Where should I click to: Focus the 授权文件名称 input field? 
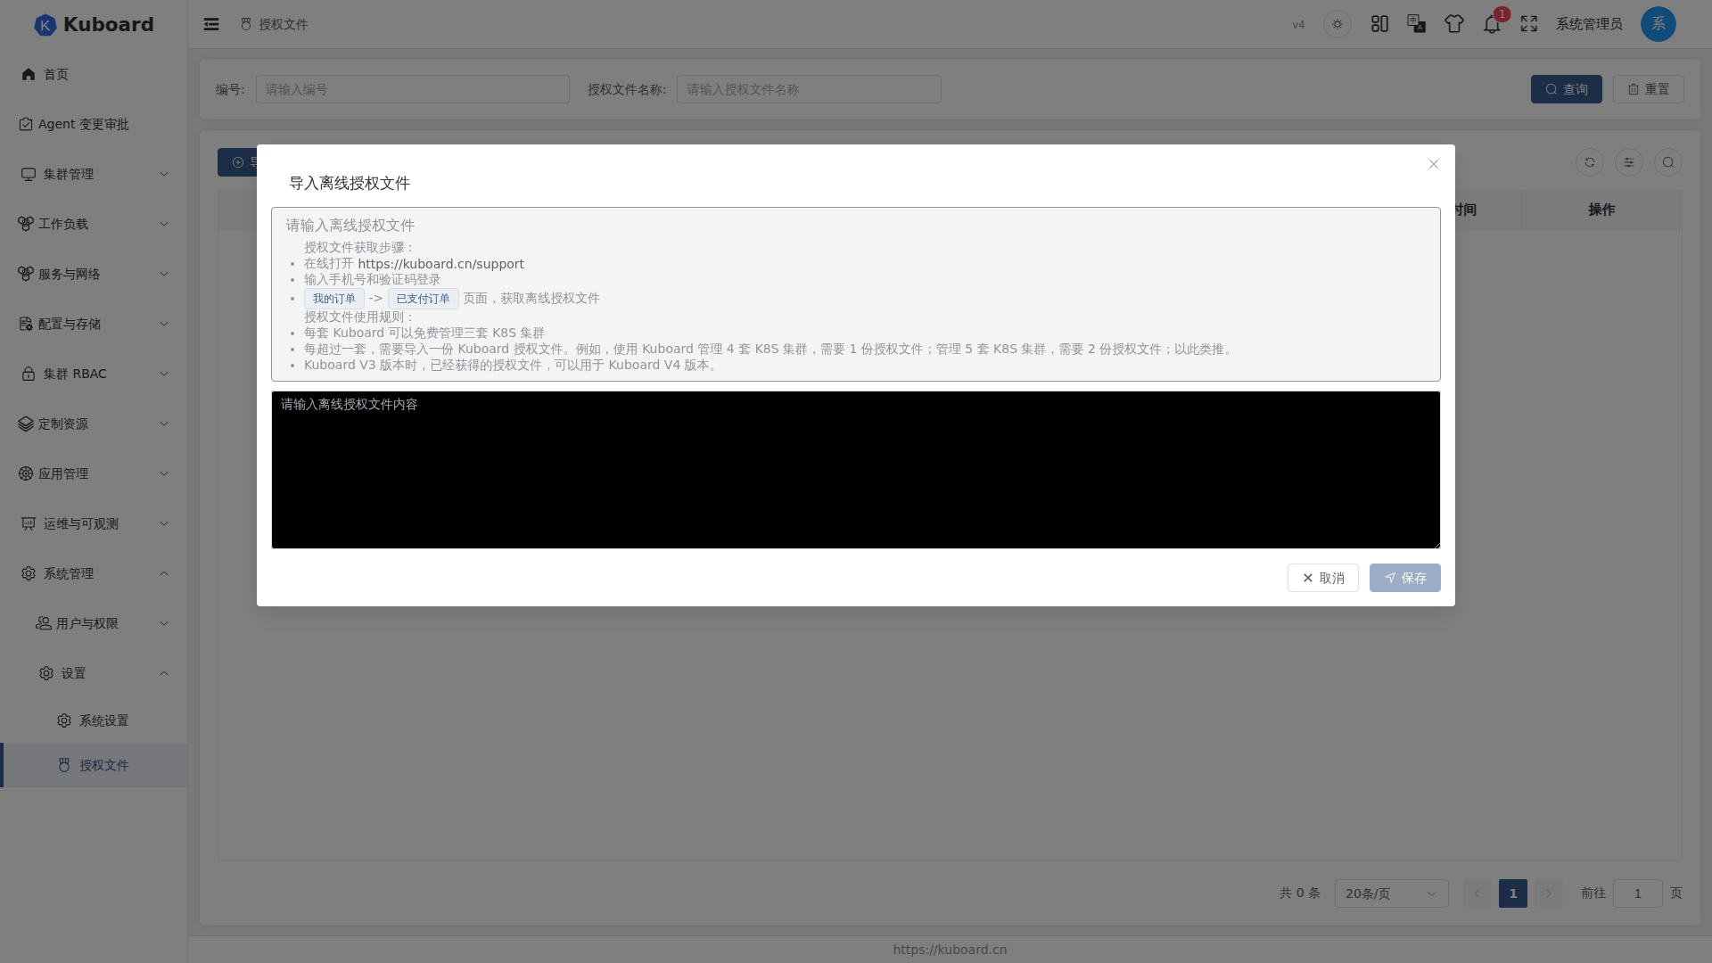coord(809,89)
